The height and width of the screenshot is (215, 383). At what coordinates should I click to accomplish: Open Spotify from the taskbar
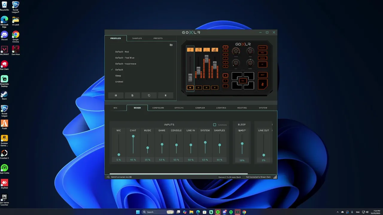[231, 212]
